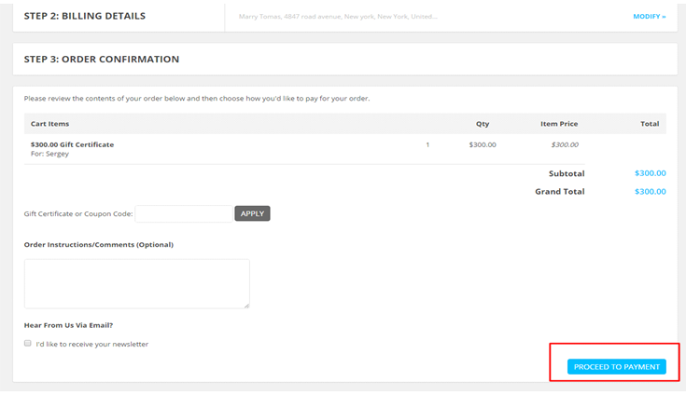
Task: Click the Grand Total amount $300.00
Action: pyautogui.click(x=650, y=192)
